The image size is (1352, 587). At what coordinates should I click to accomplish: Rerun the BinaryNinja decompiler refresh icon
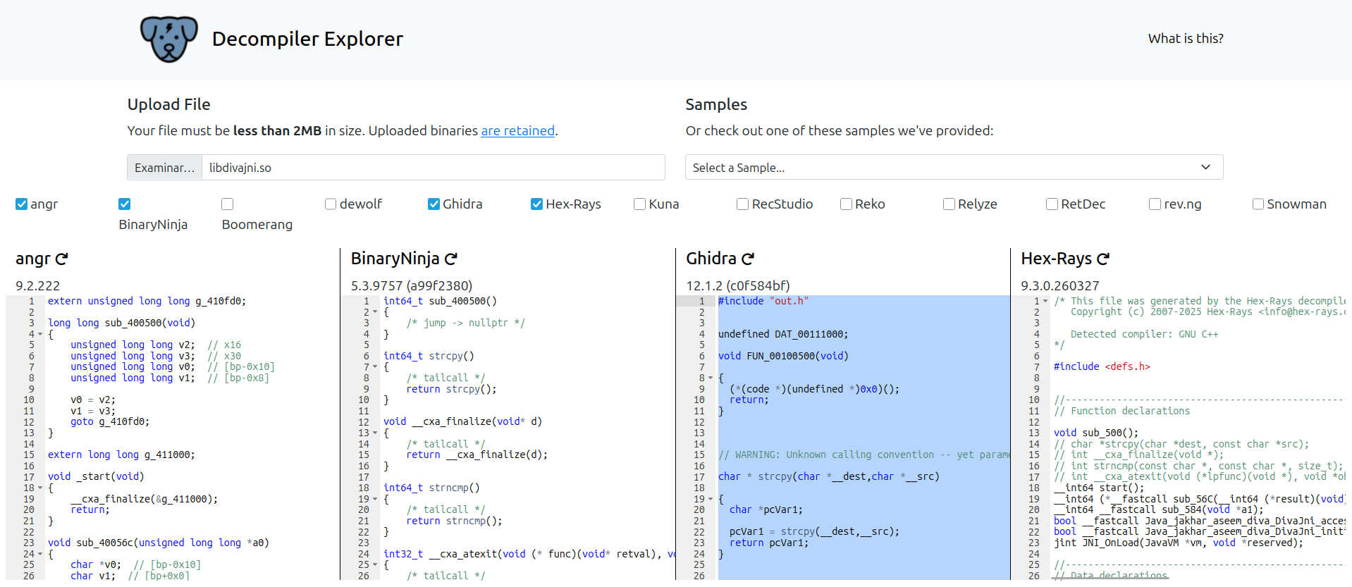coord(451,259)
